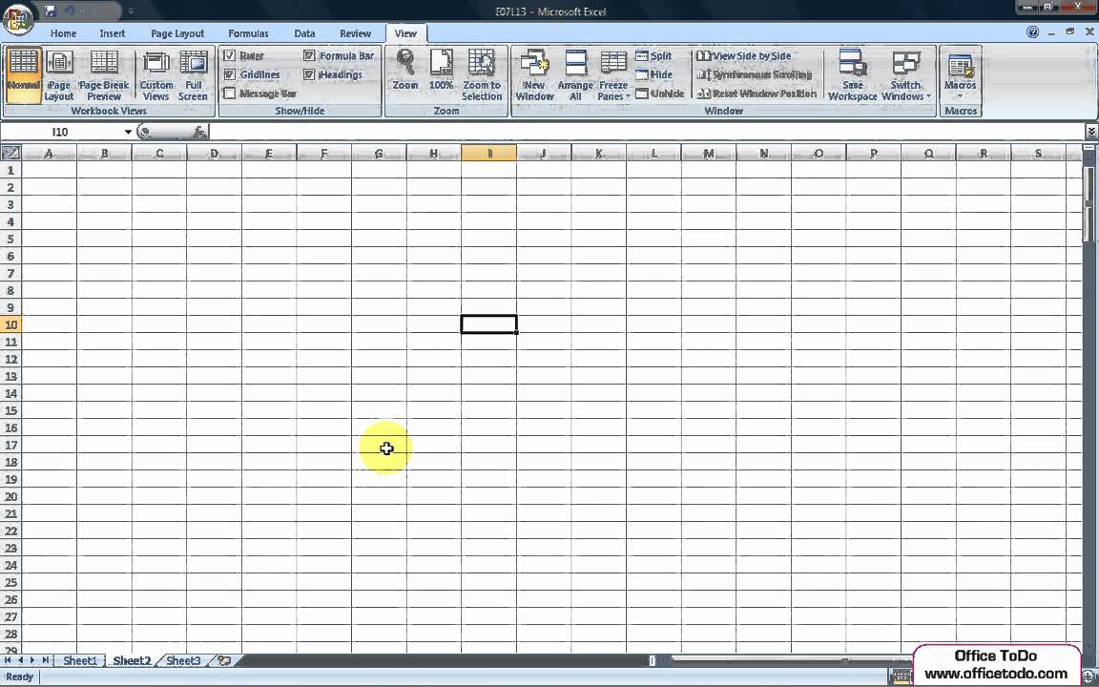Image resolution: width=1099 pixels, height=687 pixels.
Task: Click Arrange All windows
Action: click(575, 75)
